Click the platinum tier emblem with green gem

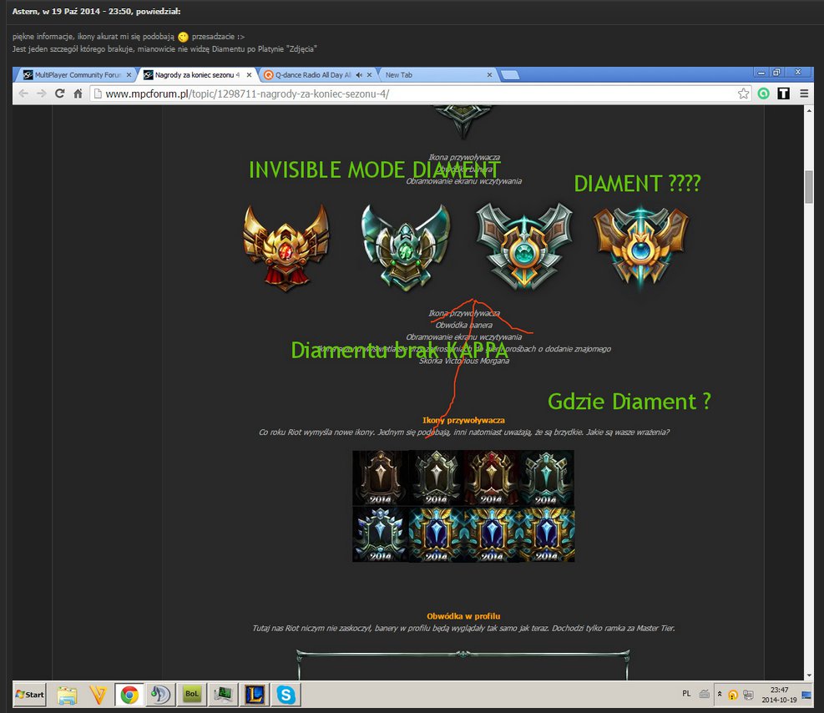click(405, 247)
